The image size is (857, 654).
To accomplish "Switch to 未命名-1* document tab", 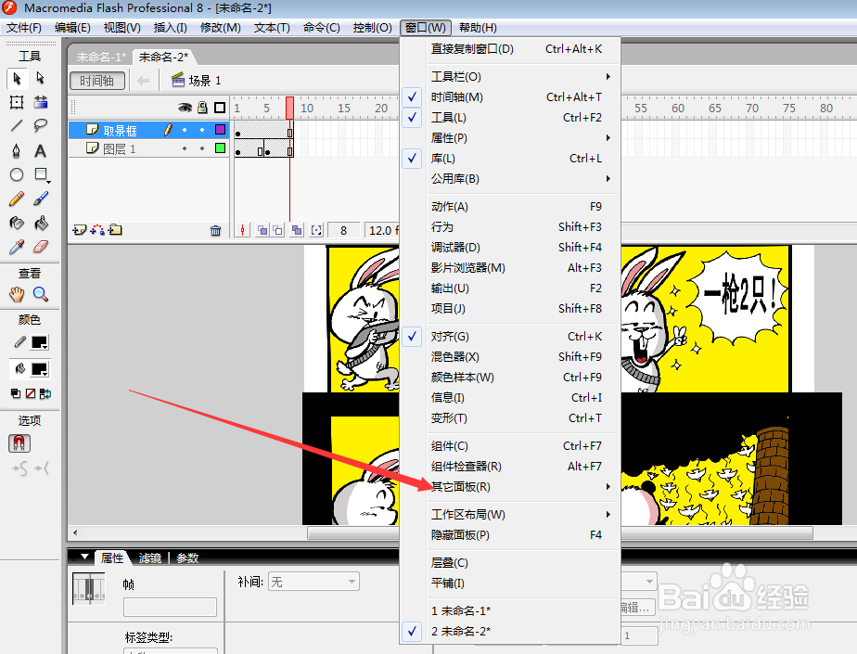I will coord(101,57).
